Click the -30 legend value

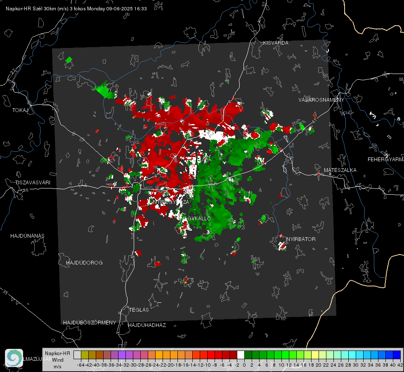point(132,365)
